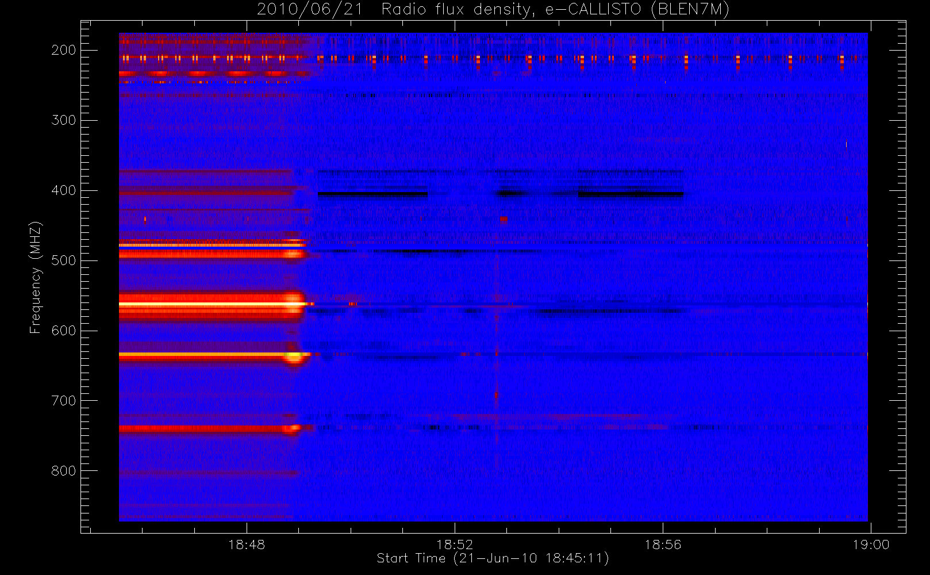The image size is (930, 575).
Task: Click the 600 frequency tick label
Action: pos(63,331)
